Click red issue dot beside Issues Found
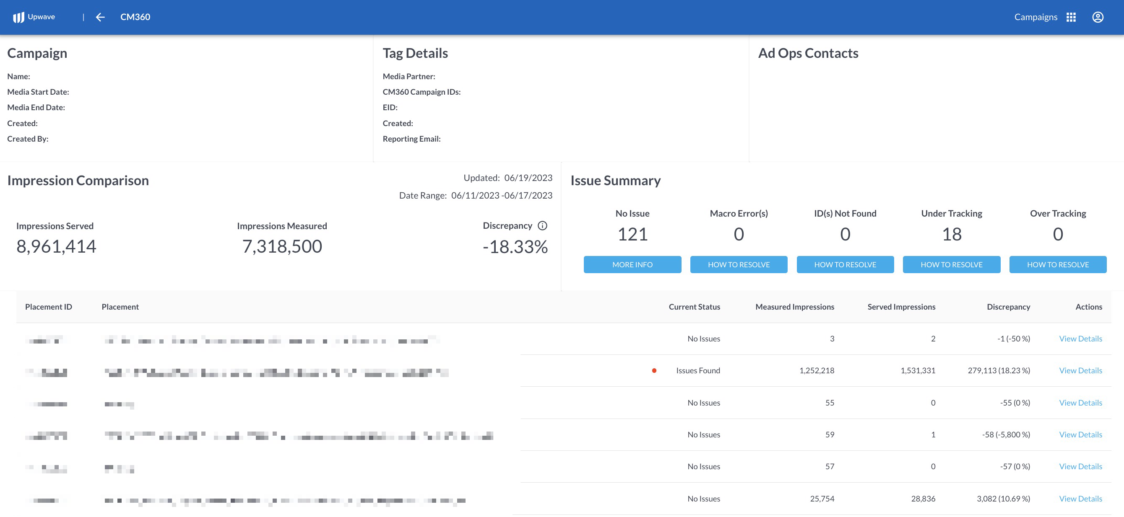The width and height of the screenshot is (1124, 517). point(653,370)
